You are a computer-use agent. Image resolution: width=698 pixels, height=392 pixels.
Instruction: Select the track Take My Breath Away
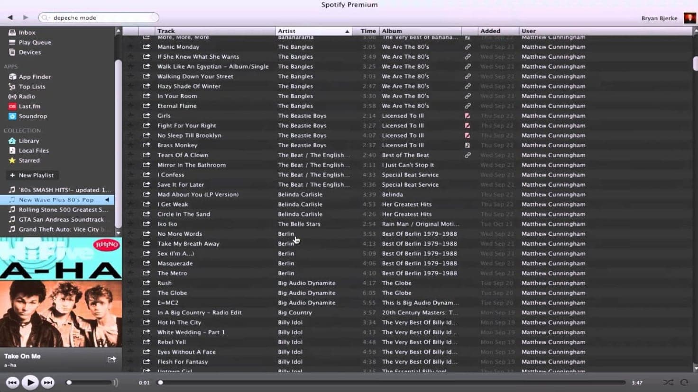(188, 244)
